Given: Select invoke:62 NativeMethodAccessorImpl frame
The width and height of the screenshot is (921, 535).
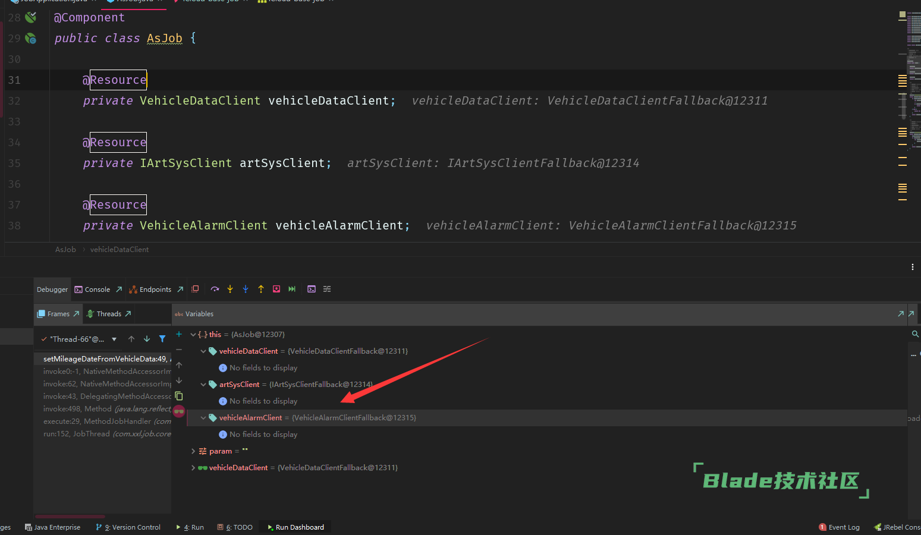Looking at the screenshot, I should 102,384.
